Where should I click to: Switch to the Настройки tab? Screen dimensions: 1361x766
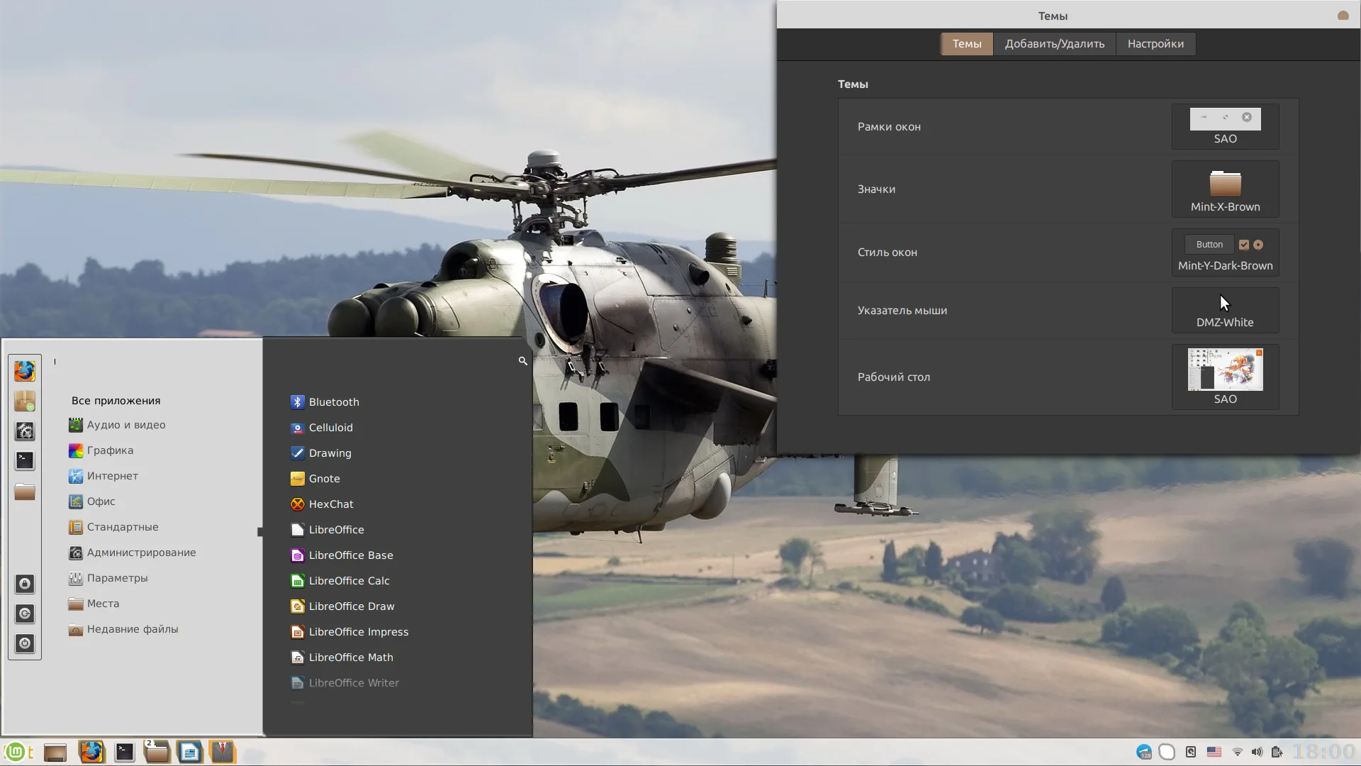(1155, 44)
